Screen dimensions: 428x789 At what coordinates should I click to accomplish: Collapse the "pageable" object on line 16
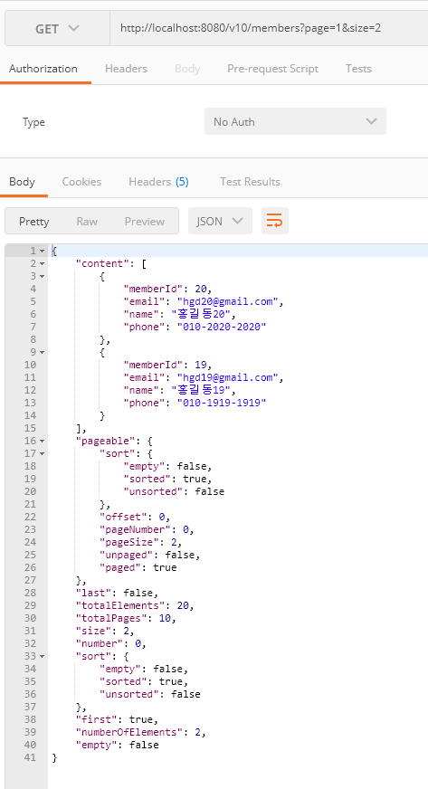[x=42, y=441]
